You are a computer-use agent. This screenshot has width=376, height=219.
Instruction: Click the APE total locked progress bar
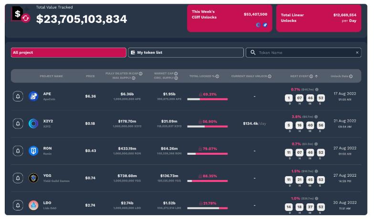tap(207, 100)
